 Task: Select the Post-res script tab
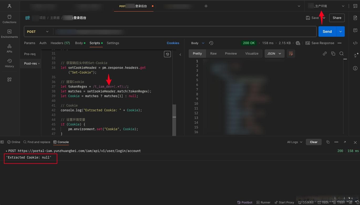[x=30, y=64]
